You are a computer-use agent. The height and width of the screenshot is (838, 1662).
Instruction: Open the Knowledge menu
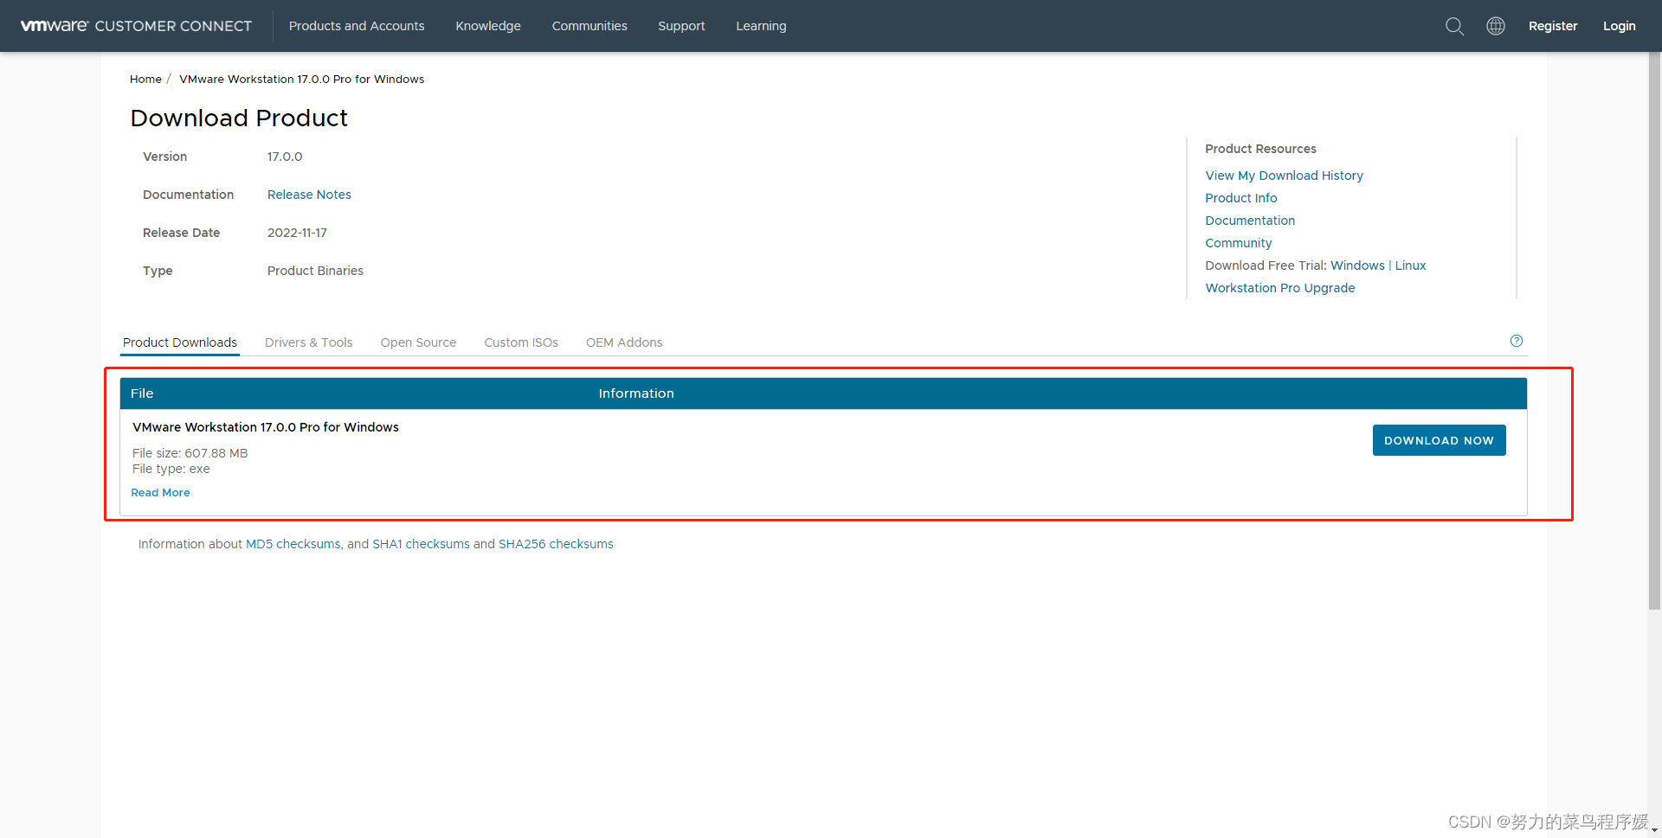pos(488,26)
